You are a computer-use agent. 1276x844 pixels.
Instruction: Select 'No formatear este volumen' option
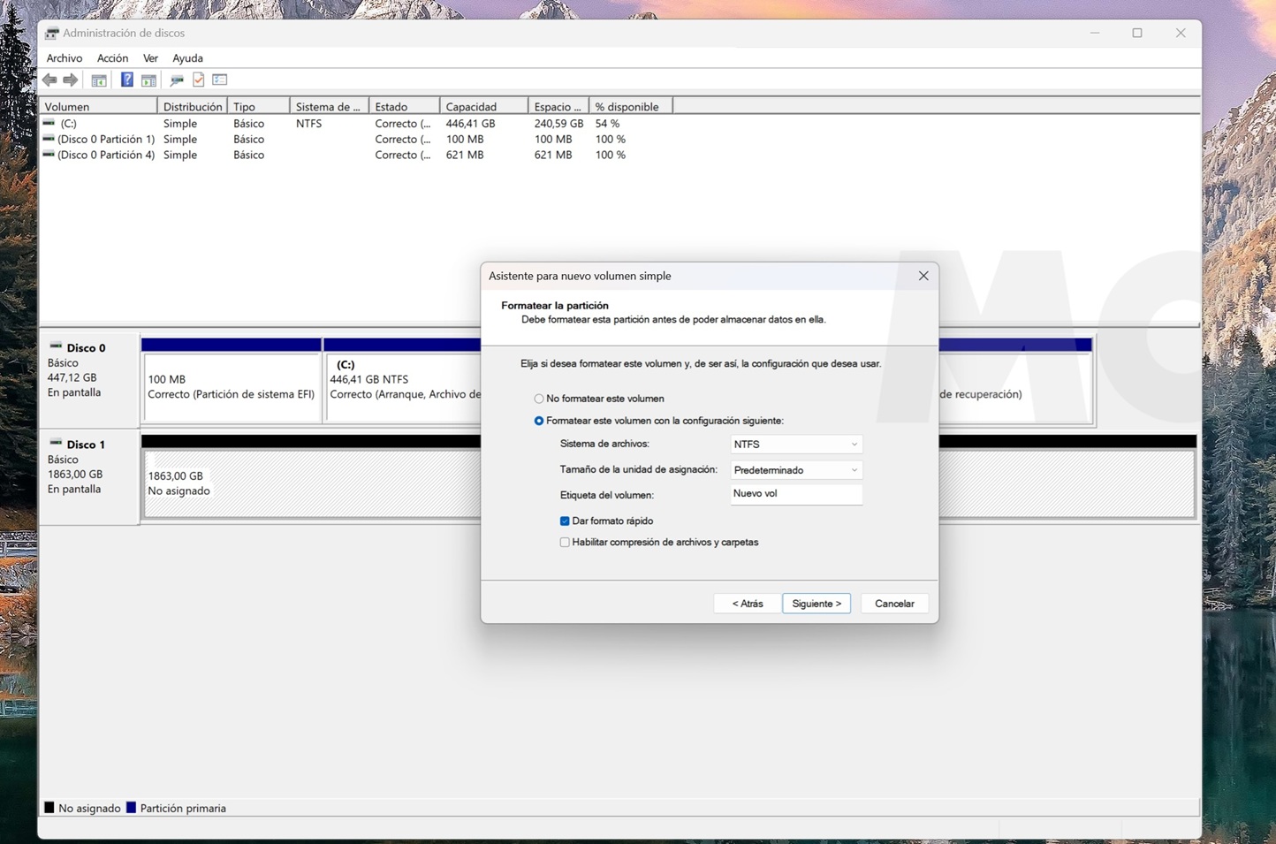pyautogui.click(x=539, y=399)
